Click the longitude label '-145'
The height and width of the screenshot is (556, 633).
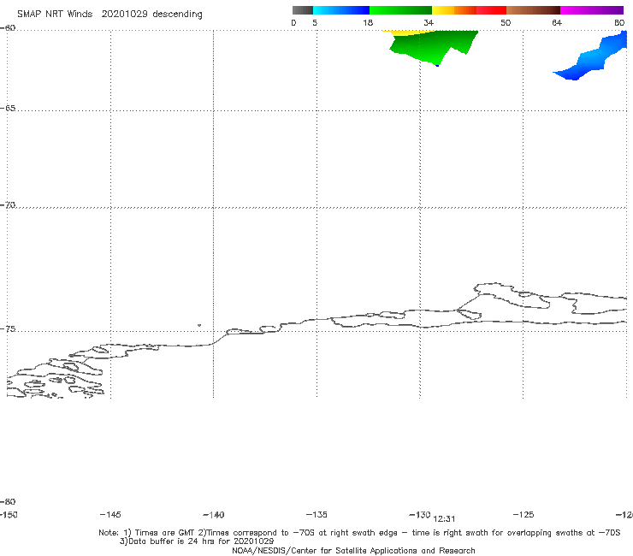pyautogui.click(x=110, y=515)
